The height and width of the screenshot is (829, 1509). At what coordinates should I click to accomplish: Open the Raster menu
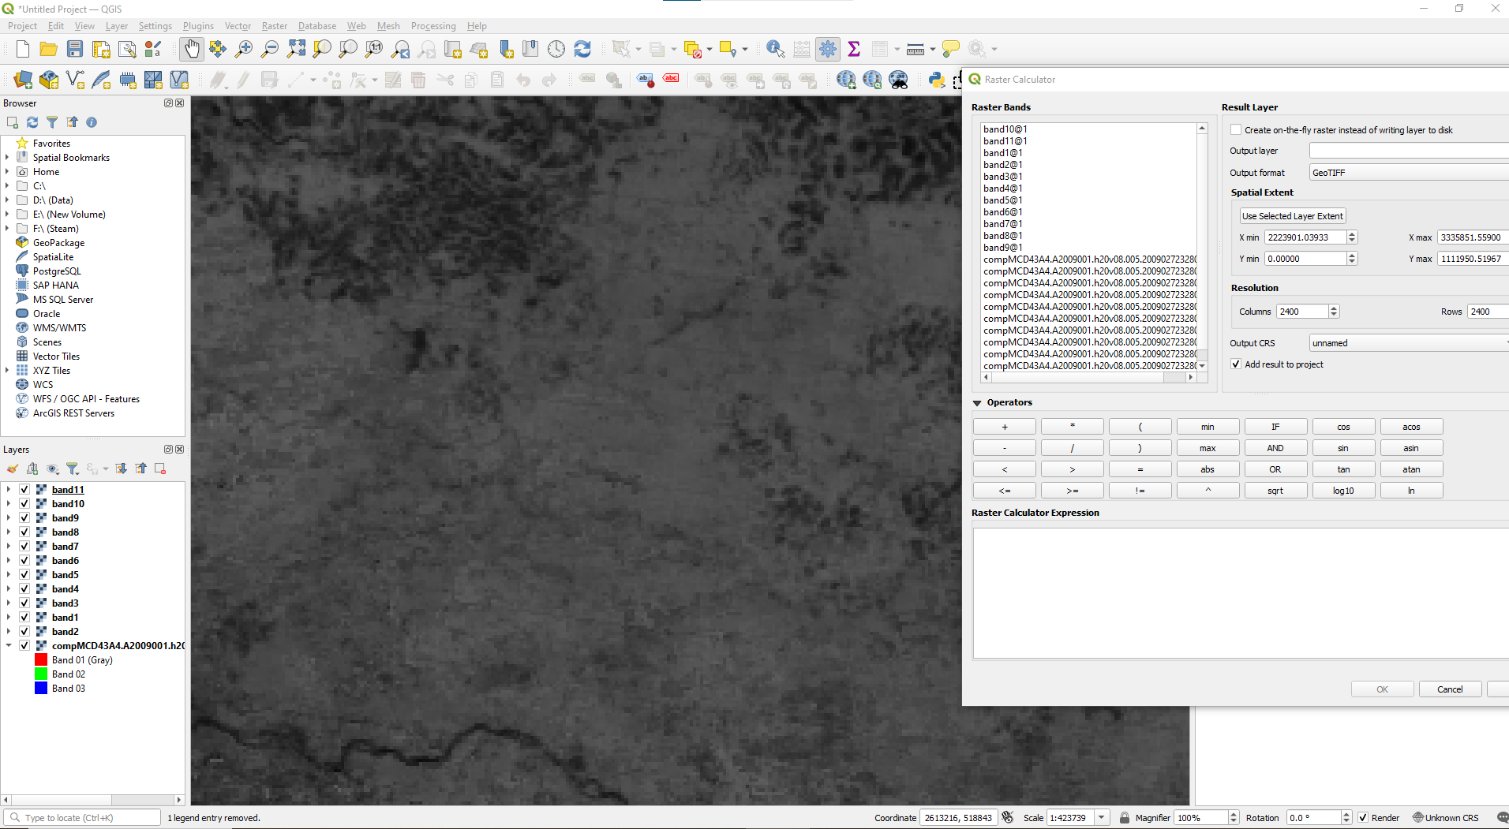point(274,26)
